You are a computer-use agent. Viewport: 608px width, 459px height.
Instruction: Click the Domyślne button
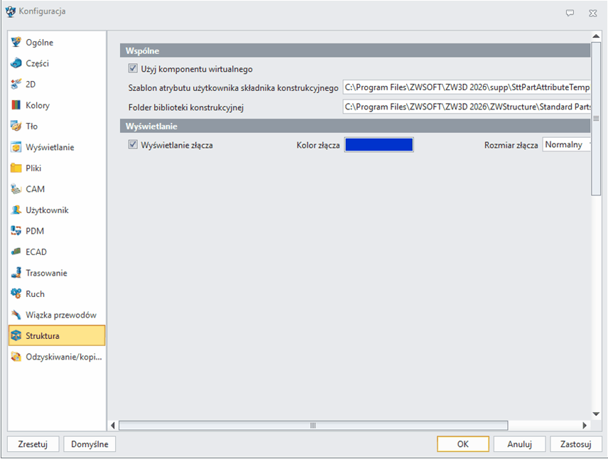pyautogui.click(x=89, y=444)
